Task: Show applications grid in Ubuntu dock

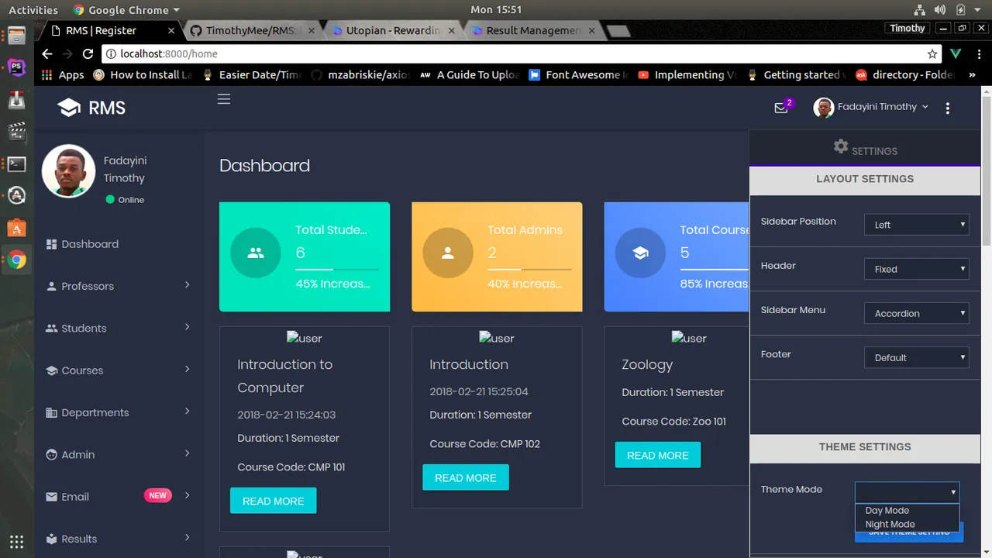Action: tap(17, 542)
